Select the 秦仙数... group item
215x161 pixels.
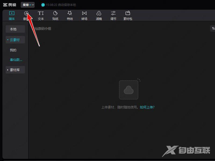16,60
